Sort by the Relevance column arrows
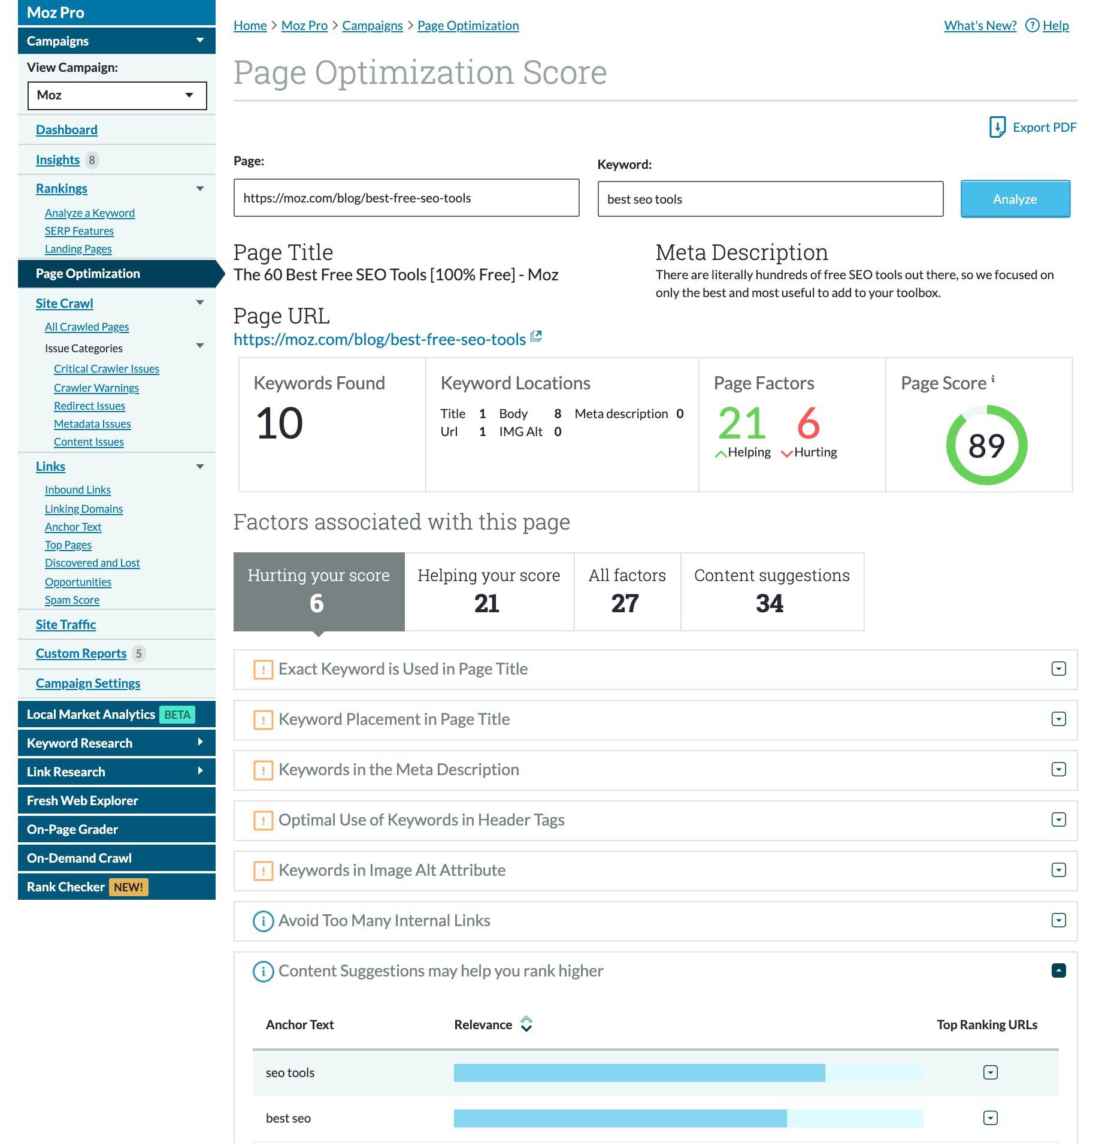Viewport: 1102px width, 1143px height. [x=527, y=1024]
